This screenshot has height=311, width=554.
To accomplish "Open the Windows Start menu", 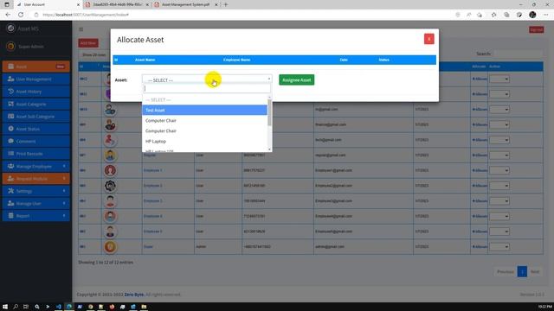I will coord(5,307).
